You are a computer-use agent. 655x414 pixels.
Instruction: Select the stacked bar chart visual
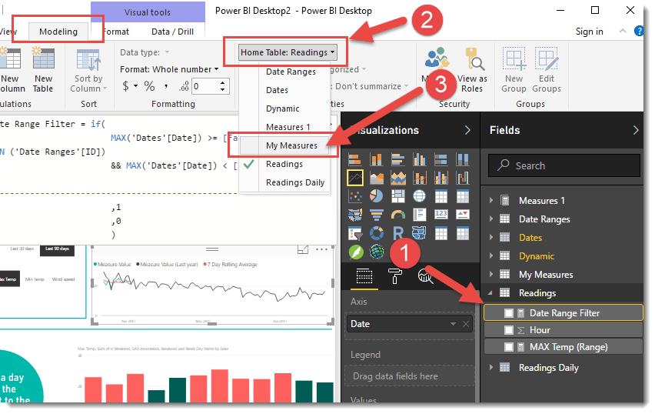pos(355,159)
